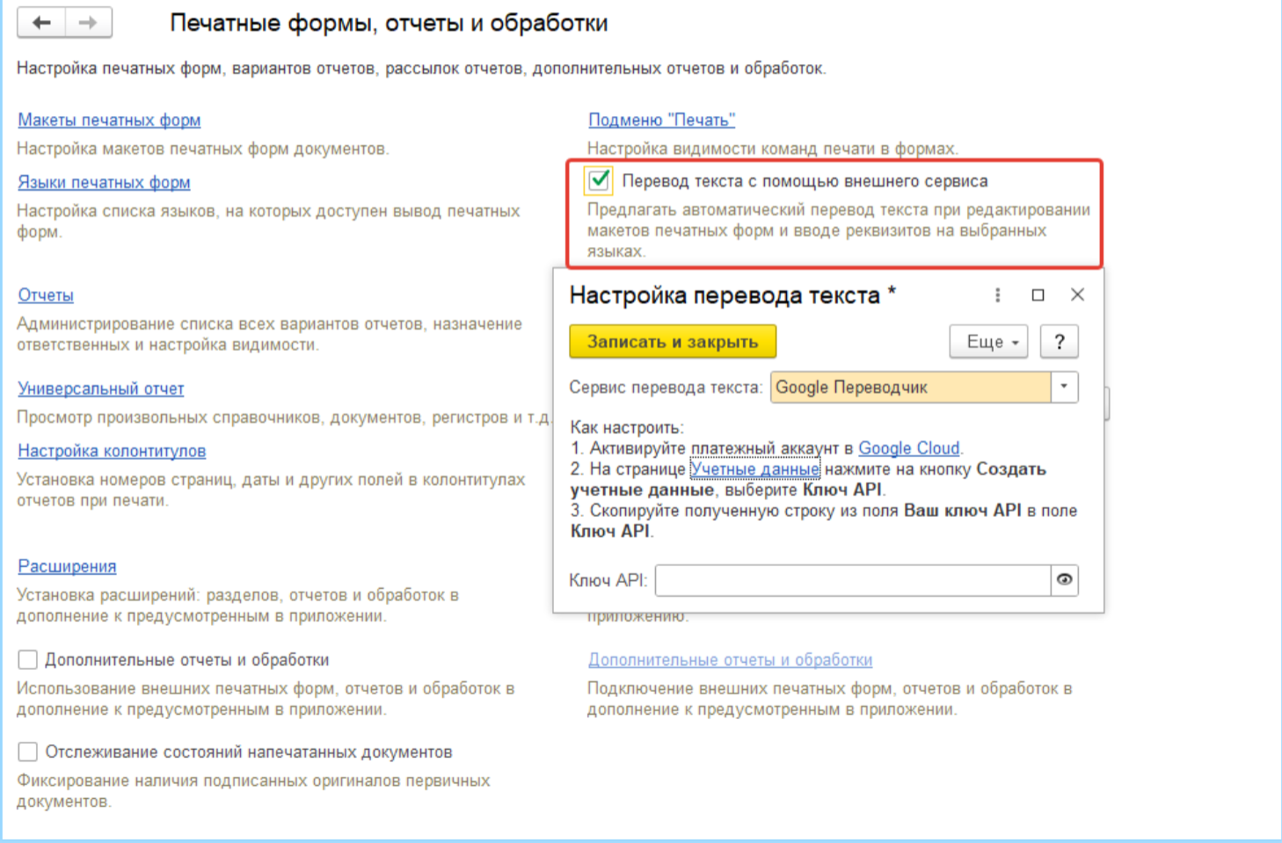Maximize the translation settings dialog
Viewport: 1282px width, 843px height.
[x=1038, y=295]
